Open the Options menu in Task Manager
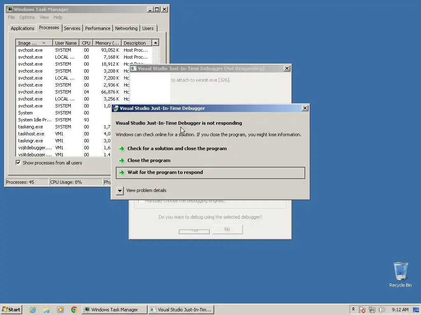The height and width of the screenshot is (315, 421). (x=27, y=17)
